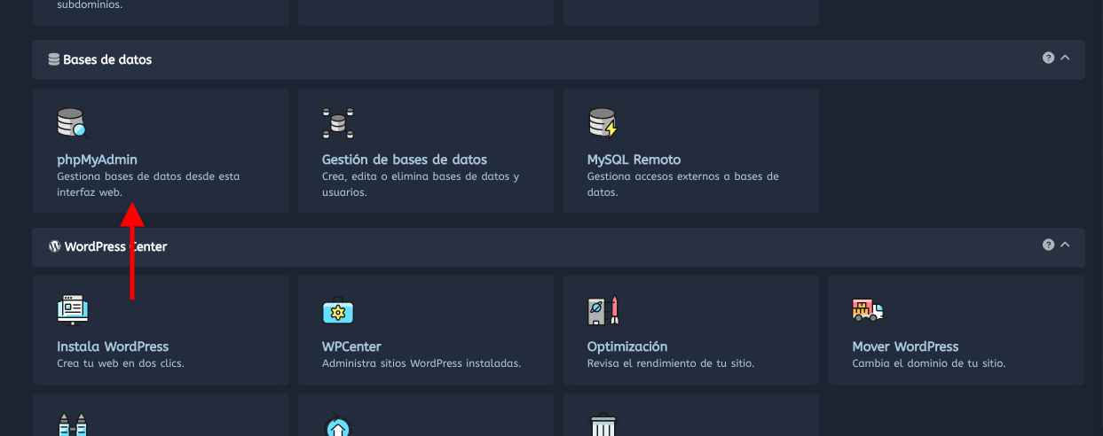Open the MySQL Remoto link
Screen dimensions: 1103x436
pyautogui.click(x=634, y=160)
